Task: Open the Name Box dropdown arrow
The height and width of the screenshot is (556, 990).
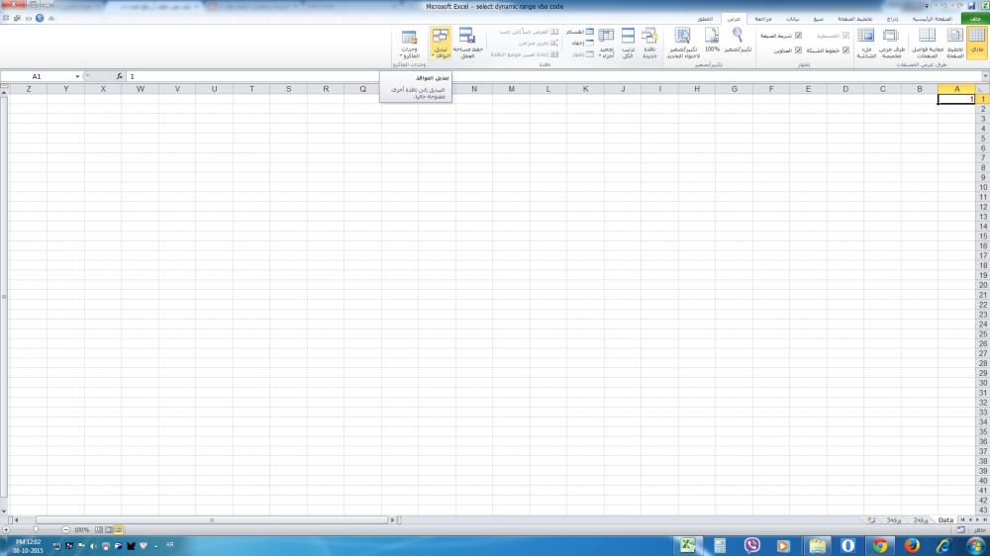Action: 77,76
